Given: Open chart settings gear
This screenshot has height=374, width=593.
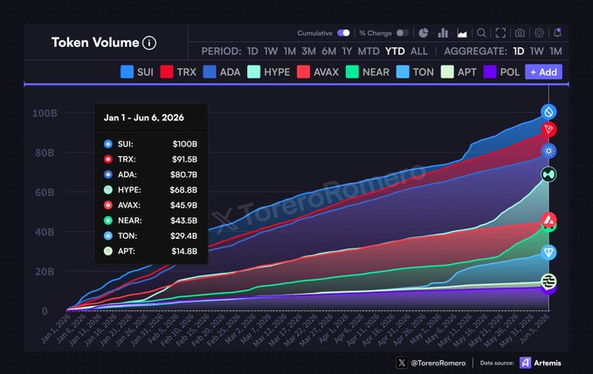Looking at the screenshot, I should [539, 33].
